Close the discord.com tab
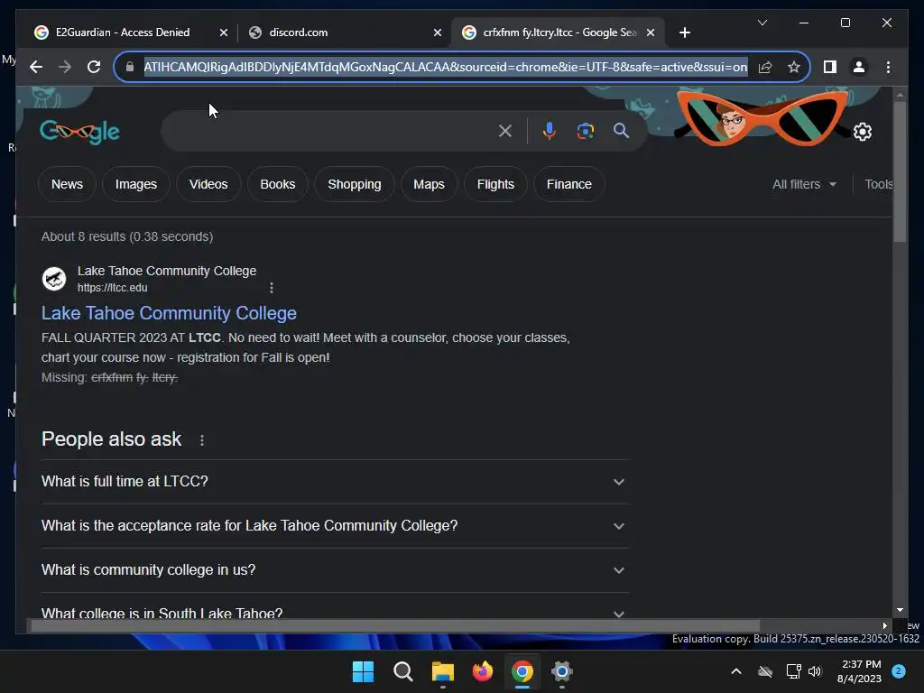Viewport: 924px width, 693px height. [x=438, y=32]
